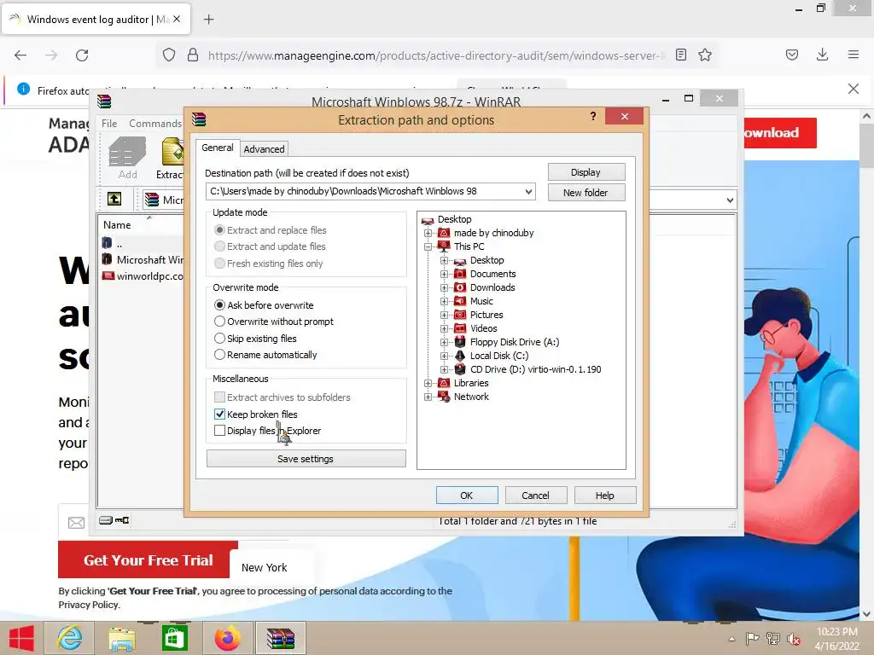Open the WinRAR address bar dropdown arrow
This screenshot has width=874, height=655.
pos(730,200)
